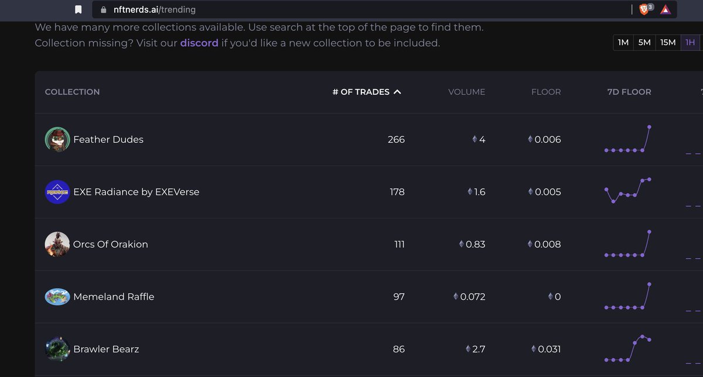Click the address bar URL nftnerds.ai/trending

coord(155,10)
